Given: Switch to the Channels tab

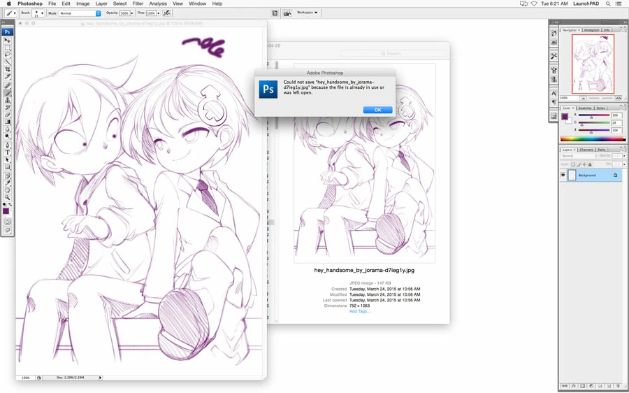Looking at the screenshot, I should click(x=586, y=150).
